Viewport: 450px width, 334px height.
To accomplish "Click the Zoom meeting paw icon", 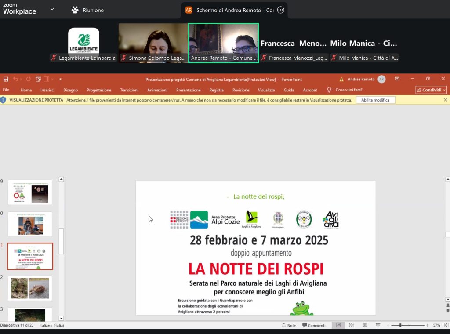I will [75, 10].
